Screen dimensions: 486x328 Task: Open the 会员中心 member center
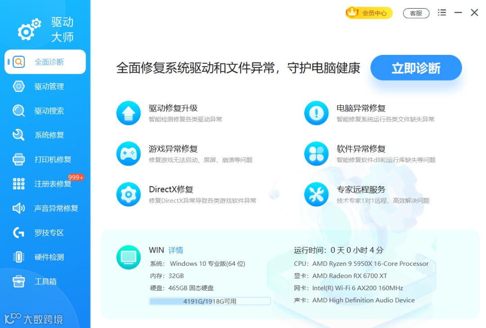[369, 13]
